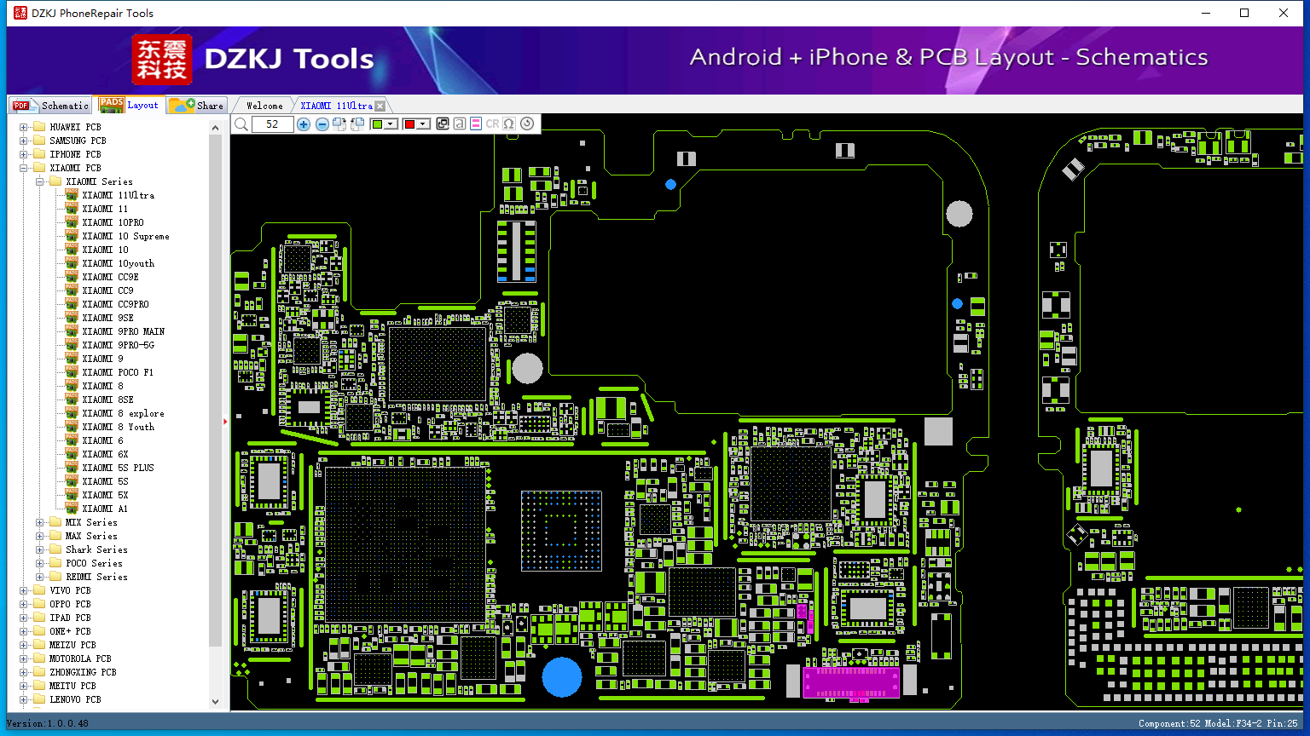Open the XIAOMI 5S PLUS layout file icon
Image resolution: width=1310 pixels, height=736 pixels.
point(72,468)
